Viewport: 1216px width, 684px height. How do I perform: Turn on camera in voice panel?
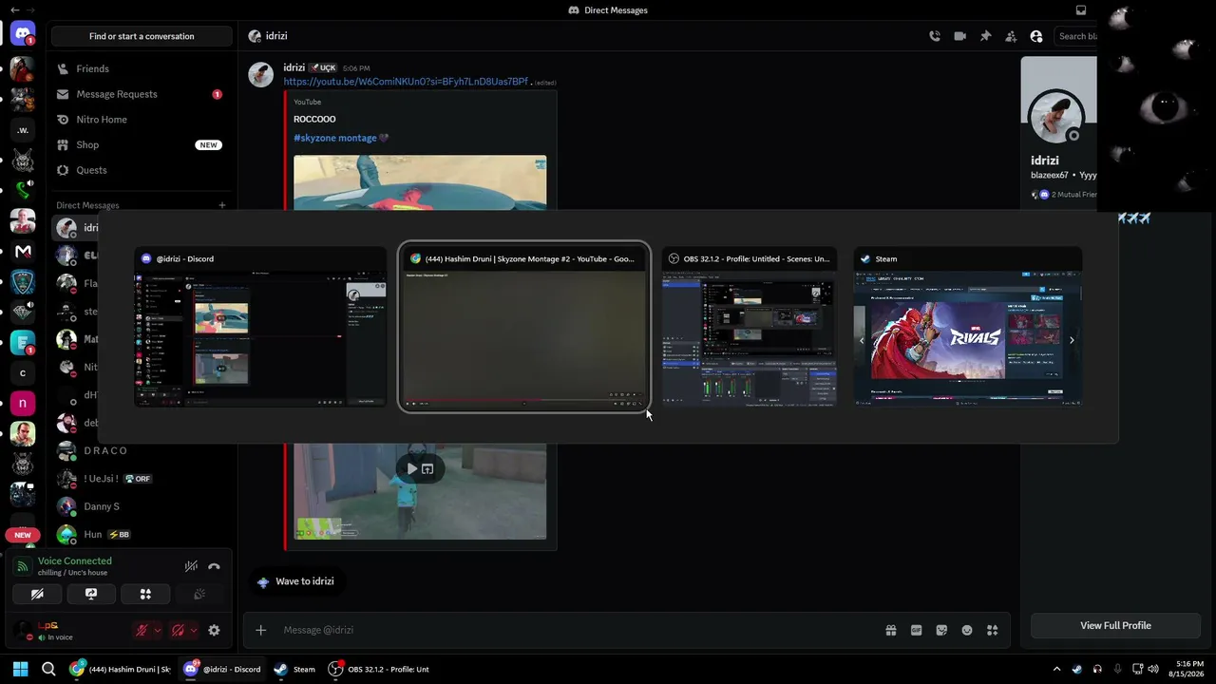[x=37, y=594]
